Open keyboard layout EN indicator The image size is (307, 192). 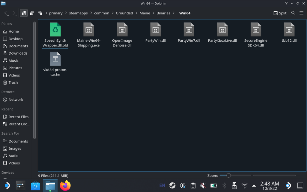pyautogui.click(x=162, y=185)
